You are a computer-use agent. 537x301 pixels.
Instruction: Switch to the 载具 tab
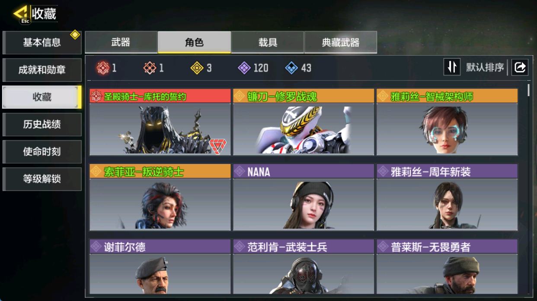pyautogui.click(x=268, y=42)
